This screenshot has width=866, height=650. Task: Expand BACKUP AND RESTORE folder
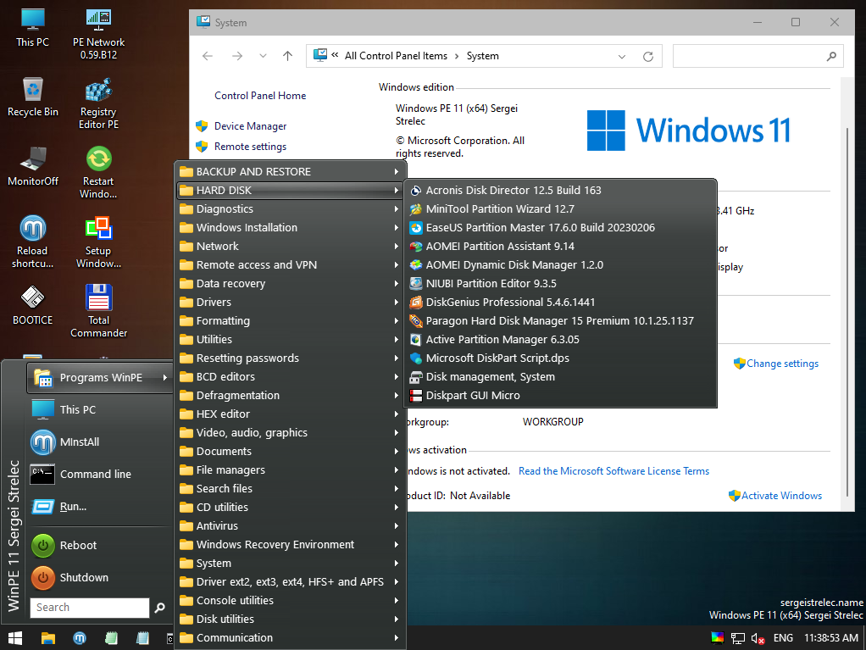(x=291, y=172)
